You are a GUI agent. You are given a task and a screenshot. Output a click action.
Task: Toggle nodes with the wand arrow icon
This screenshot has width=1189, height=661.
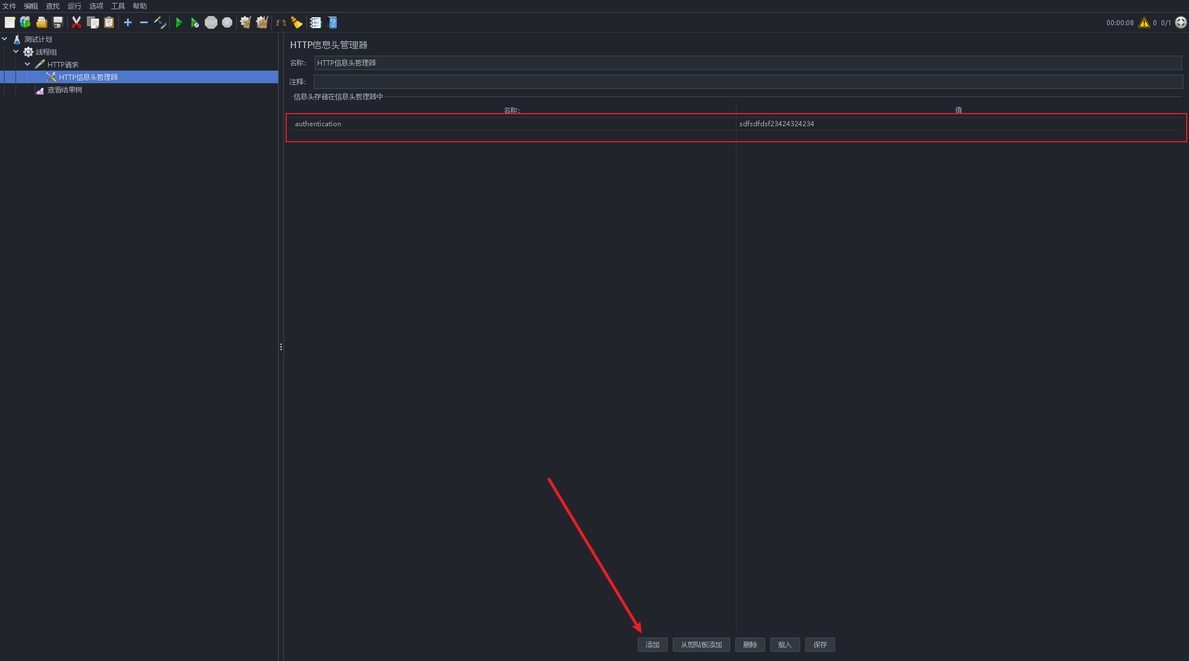click(x=160, y=23)
